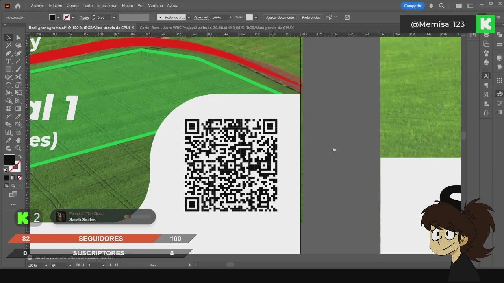Screen dimensions: 504x283
Task: Go to next artboard arrow
Action: pos(110,265)
